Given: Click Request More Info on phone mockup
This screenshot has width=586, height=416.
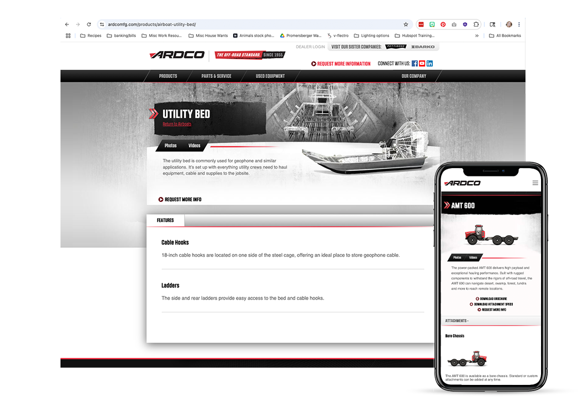Looking at the screenshot, I should click(492, 310).
